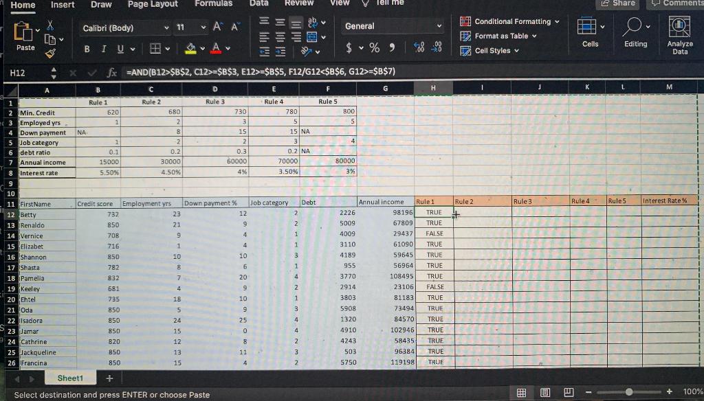The width and height of the screenshot is (704, 401).
Task: Apply comma style format
Action: 392,47
